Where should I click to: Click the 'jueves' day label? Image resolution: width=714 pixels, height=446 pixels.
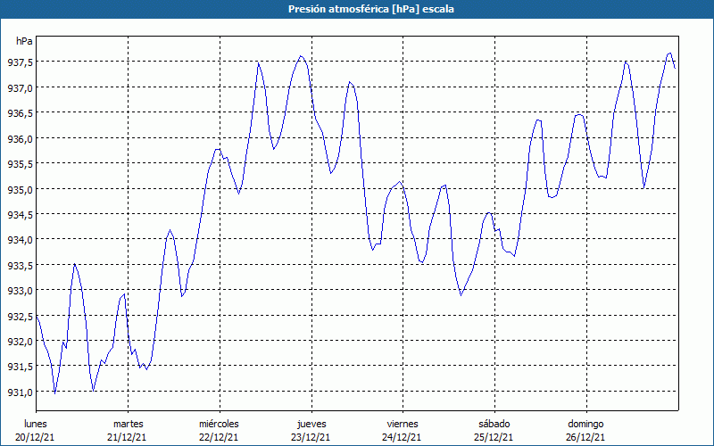(x=311, y=424)
